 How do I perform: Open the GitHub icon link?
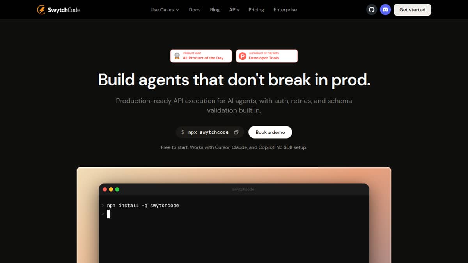(x=372, y=10)
